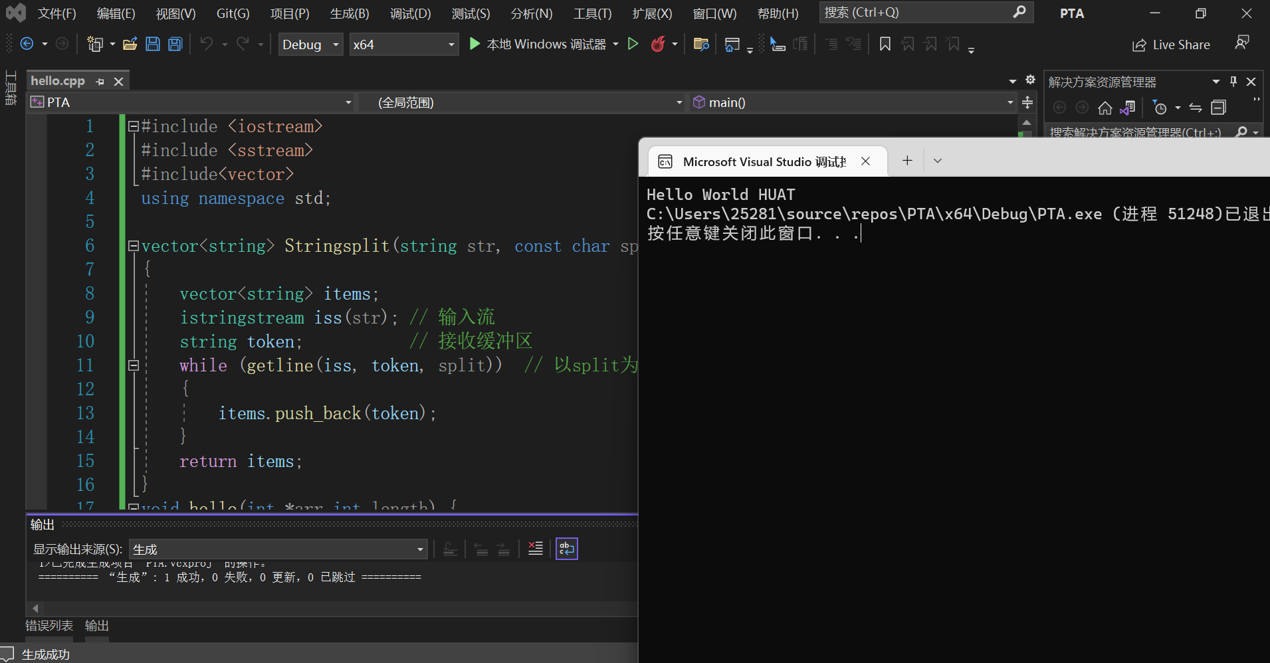Click the Solution Explorer home icon
Screen dimensions: 1270x663
click(1105, 108)
